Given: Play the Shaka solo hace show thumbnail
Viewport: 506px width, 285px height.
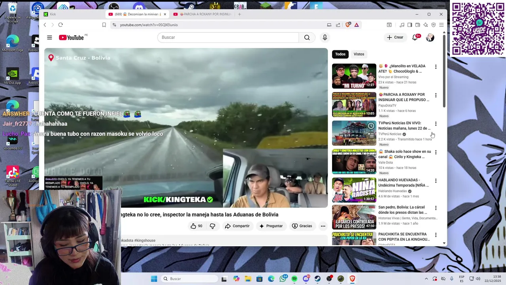Looking at the screenshot, I should coord(354,161).
